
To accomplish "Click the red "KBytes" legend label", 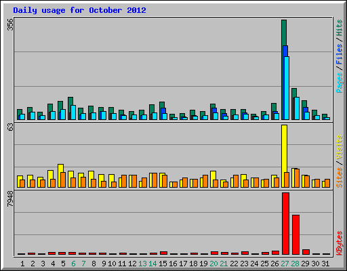I will [x=340, y=243].
